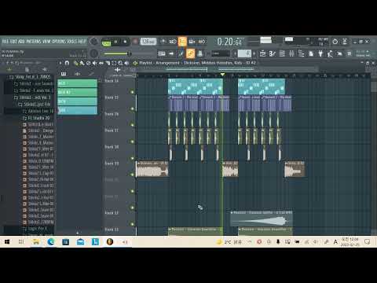Select the Playlist slip tool

[x=101, y=63]
